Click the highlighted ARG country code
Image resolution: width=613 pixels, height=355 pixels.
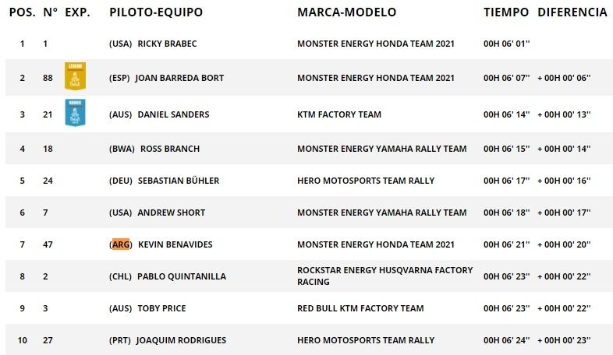tap(121, 244)
